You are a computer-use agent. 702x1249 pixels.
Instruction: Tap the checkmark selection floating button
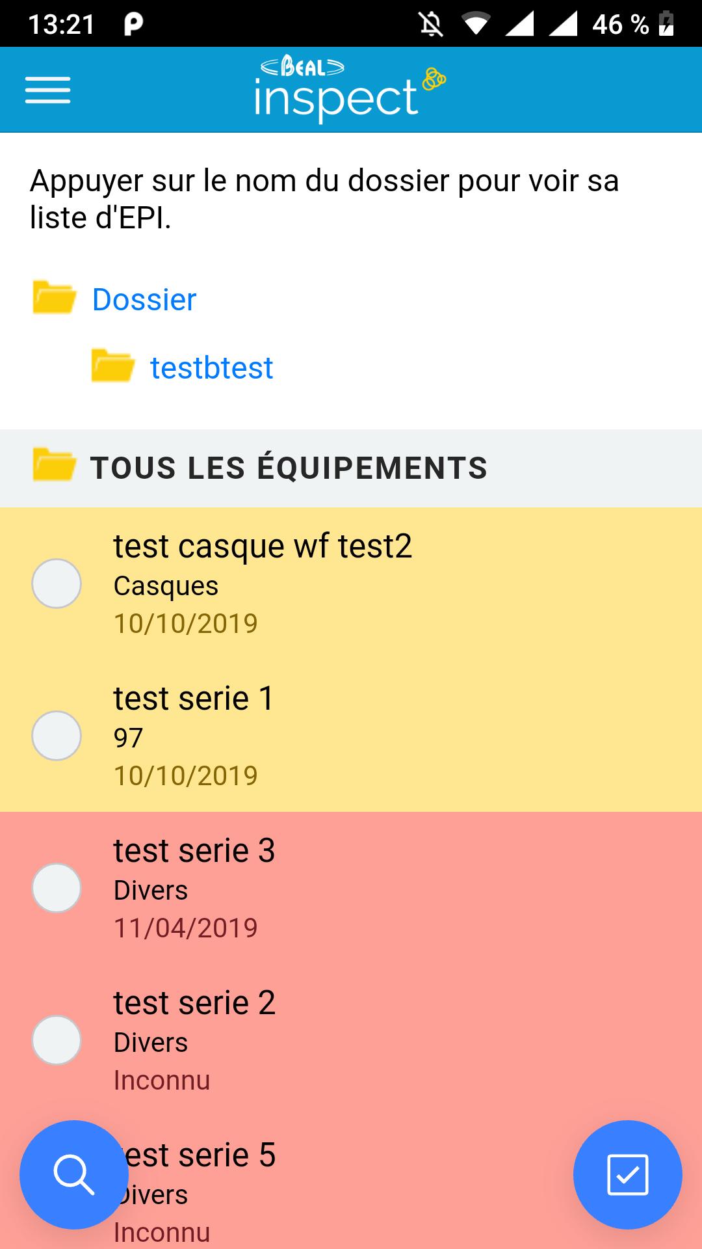point(627,1174)
